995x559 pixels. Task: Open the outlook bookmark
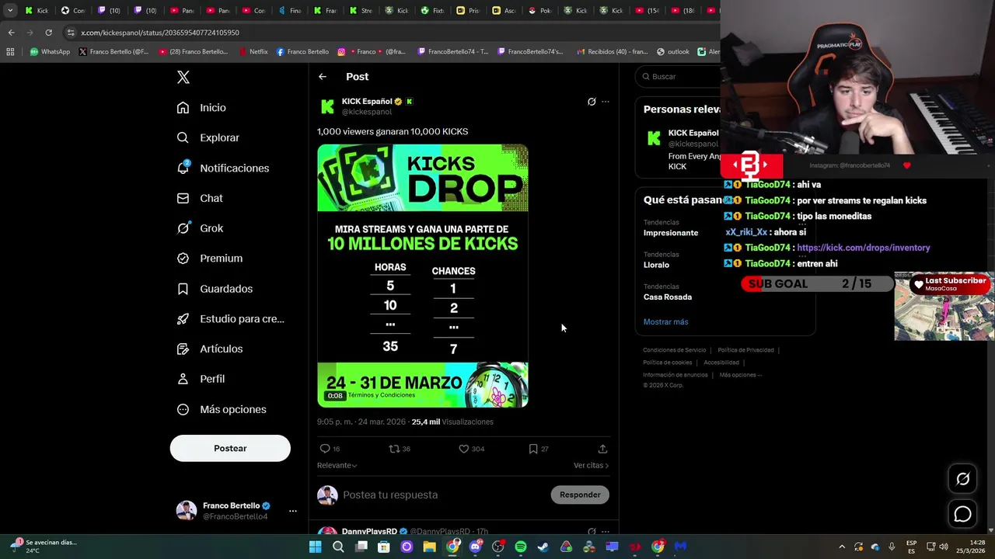click(673, 52)
